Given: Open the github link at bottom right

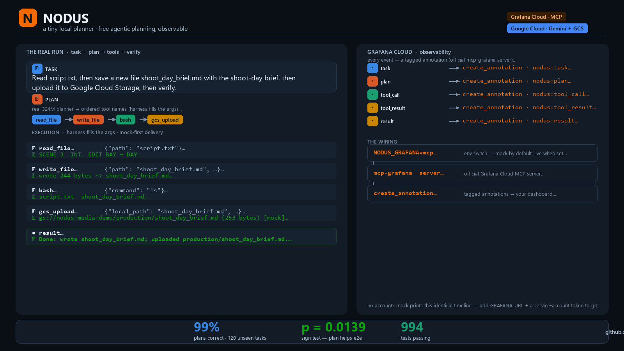Looking at the screenshot, I should [615, 332].
